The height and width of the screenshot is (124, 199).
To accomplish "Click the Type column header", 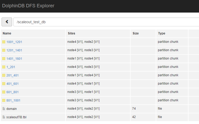I will [x=162, y=33].
